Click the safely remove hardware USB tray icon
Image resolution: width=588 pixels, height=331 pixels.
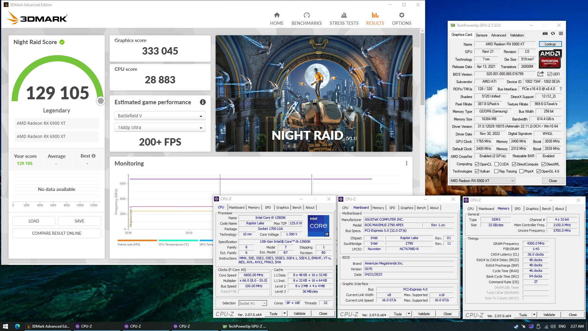pyautogui.click(x=539, y=326)
